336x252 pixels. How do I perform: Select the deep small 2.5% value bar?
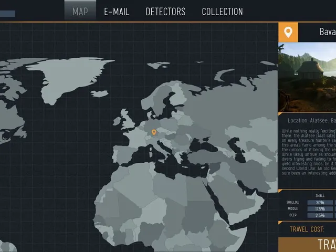[x=320, y=215]
